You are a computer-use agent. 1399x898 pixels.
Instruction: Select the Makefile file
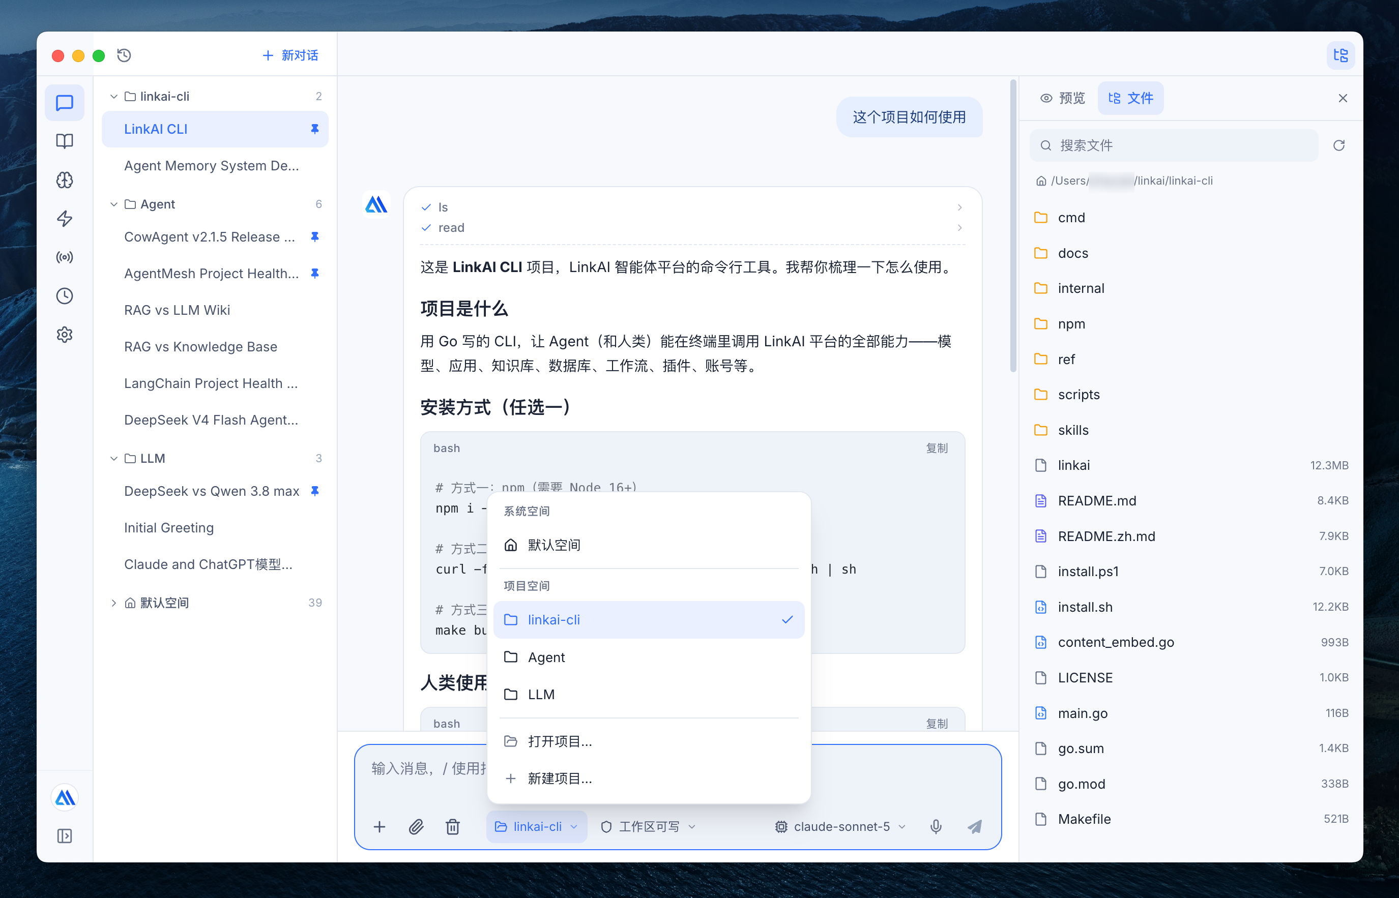click(x=1191, y=819)
